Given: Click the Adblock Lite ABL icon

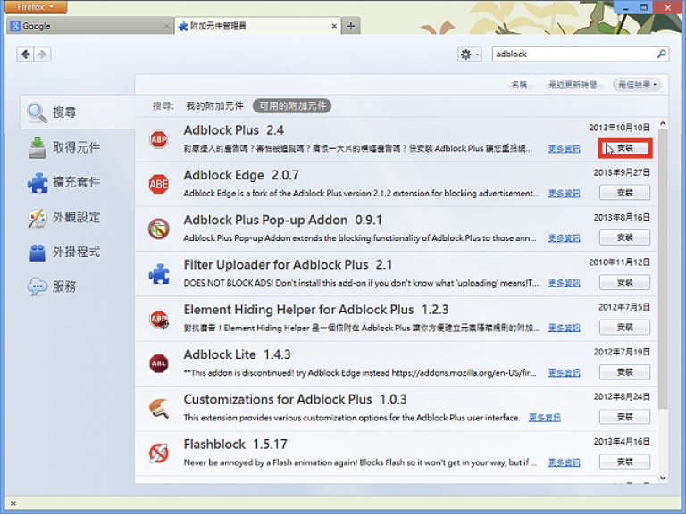Looking at the screenshot, I should click(x=158, y=364).
